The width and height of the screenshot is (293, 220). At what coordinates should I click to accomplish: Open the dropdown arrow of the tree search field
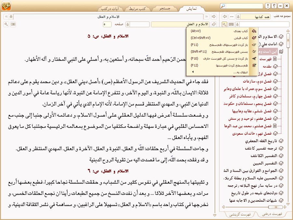click(237, 24)
